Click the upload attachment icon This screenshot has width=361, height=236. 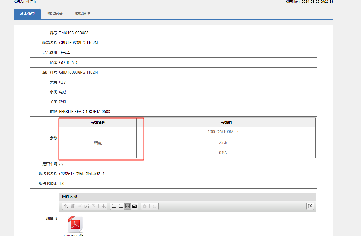point(66,206)
